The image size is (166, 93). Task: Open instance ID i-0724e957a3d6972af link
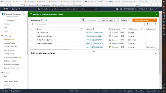pyautogui.click(x=94, y=33)
